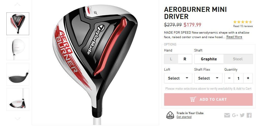The height and width of the screenshot is (126, 259).
Task: Choose Steel shaft option
Action: click(238, 59)
